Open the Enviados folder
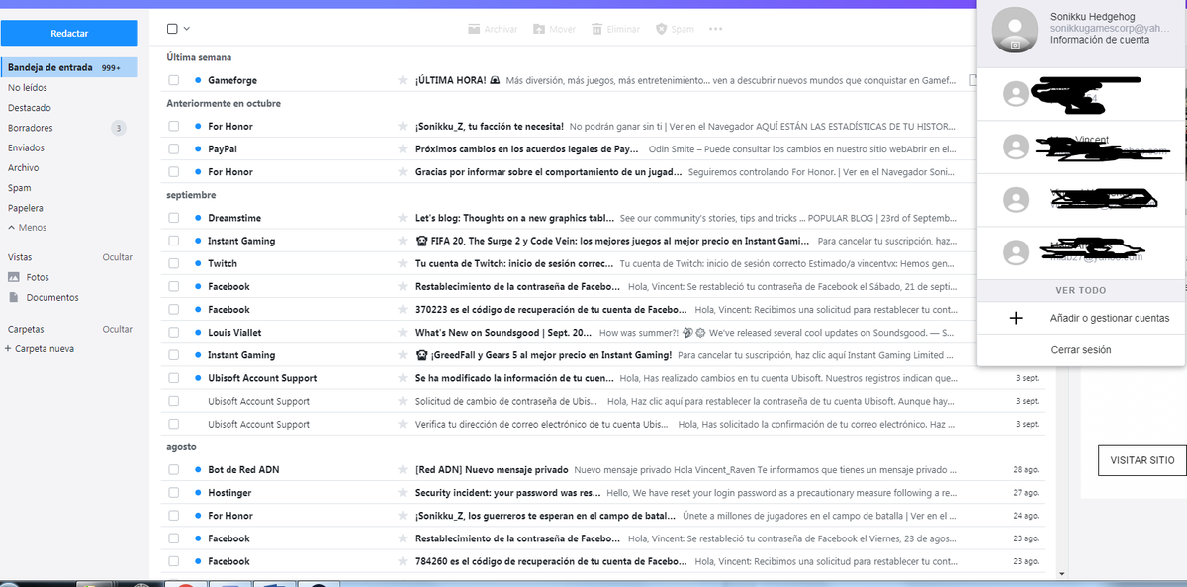This screenshot has height=587, width=1187. [26, 147]
